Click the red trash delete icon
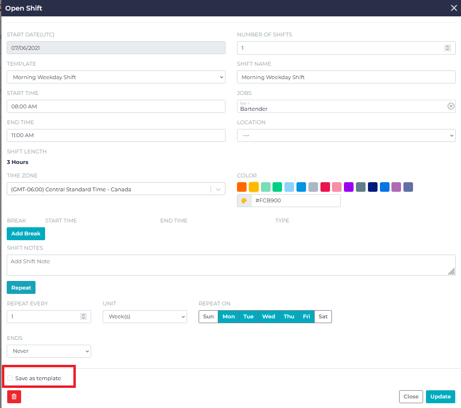Image resolution: width=461 pixels, height=408 pixels. pos(14,396)
